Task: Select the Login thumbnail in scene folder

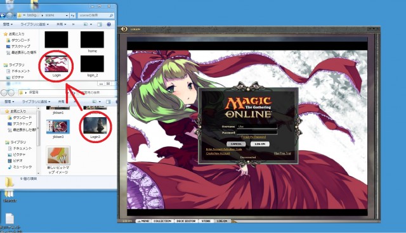Action: 56,66
